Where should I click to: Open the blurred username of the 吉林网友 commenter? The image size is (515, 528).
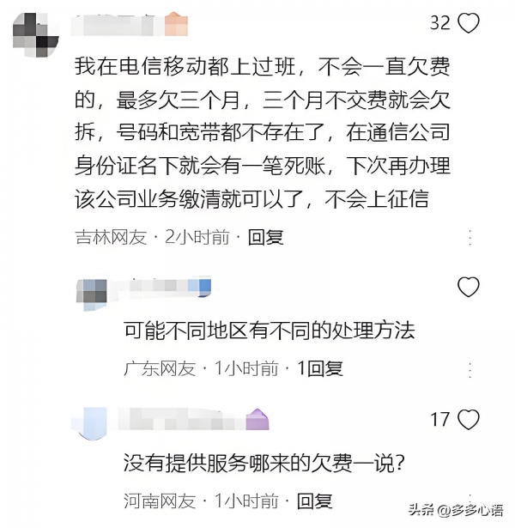[x=112, y=25]
